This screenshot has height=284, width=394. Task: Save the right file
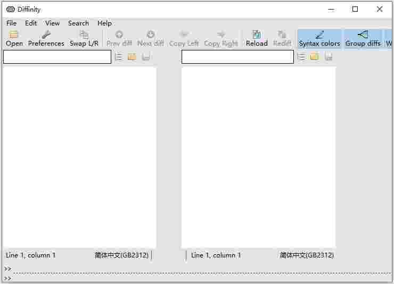(x=329, y=57)
